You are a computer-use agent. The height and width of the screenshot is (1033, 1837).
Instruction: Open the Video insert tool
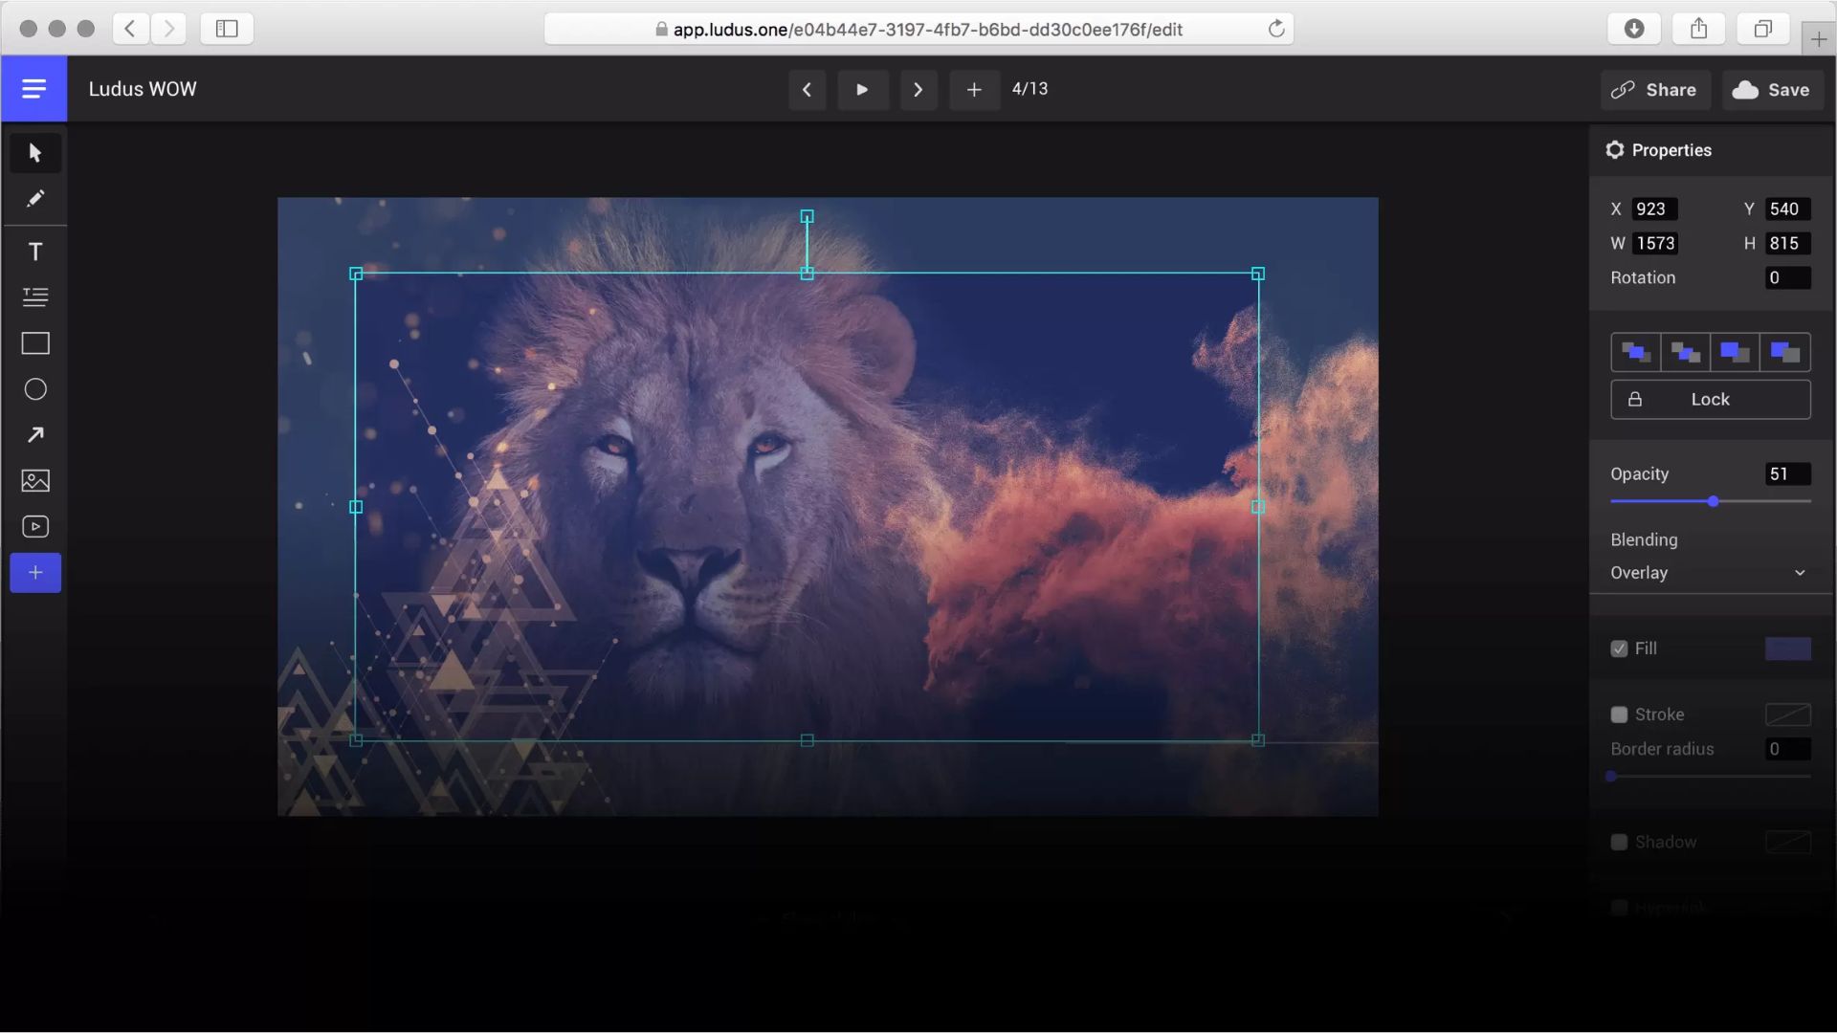(35, 527)
